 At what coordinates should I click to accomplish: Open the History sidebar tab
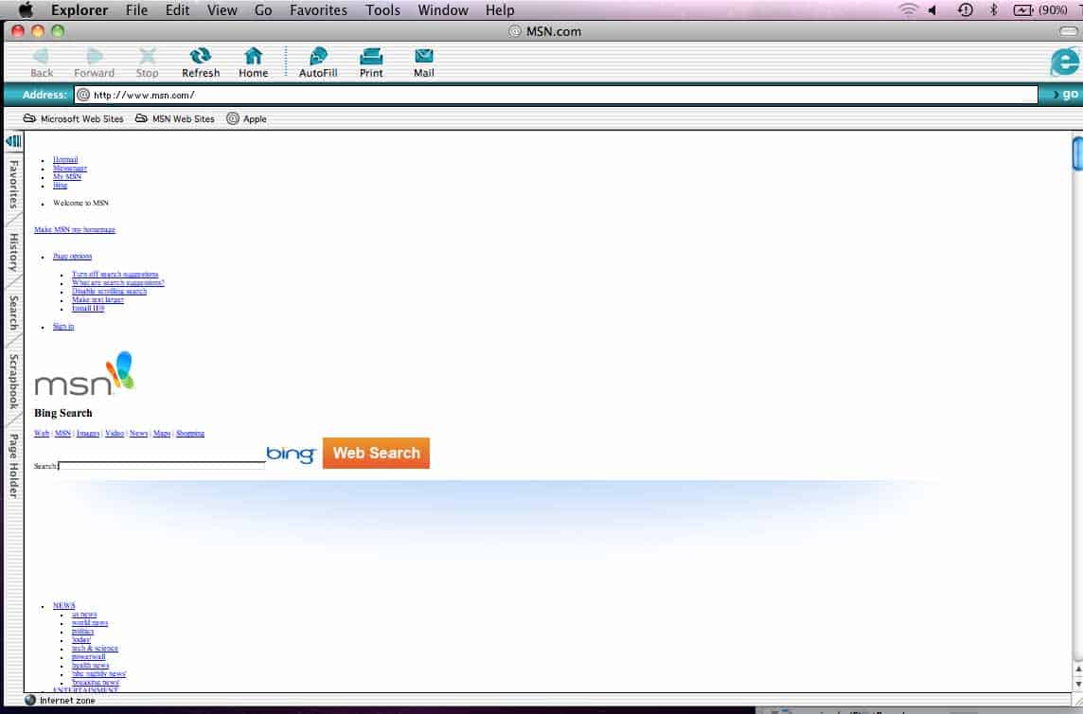click(13, 252)
